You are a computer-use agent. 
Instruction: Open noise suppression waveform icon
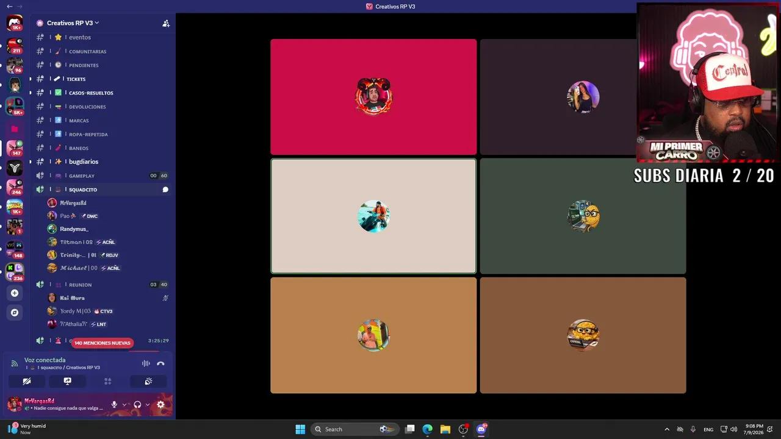(146, 363)
